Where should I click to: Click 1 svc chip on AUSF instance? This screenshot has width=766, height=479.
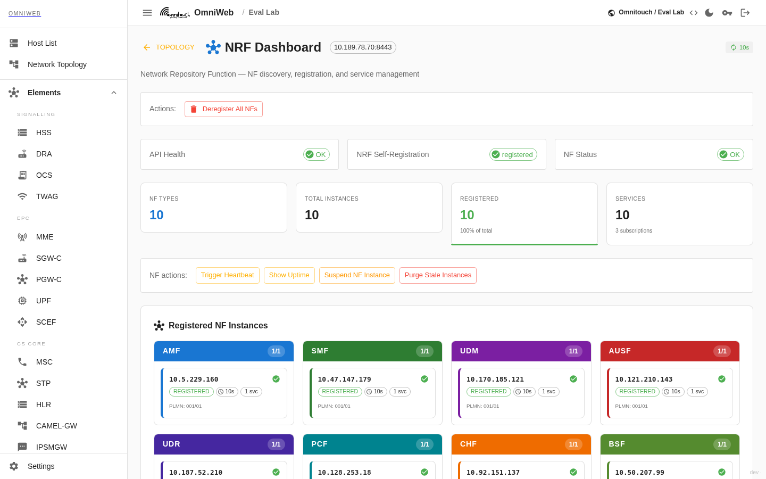[x=697, y=392]
